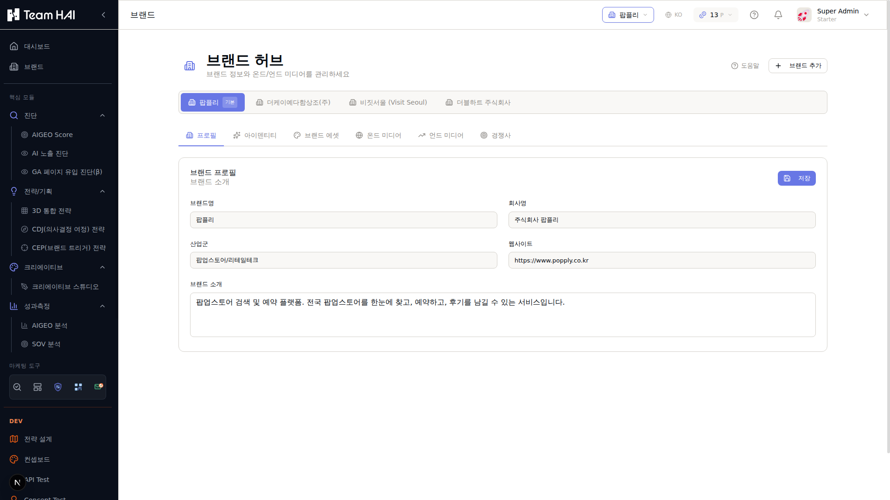Expand the Super Admin account menu
This screenshot has width=890, height=500.
click(866, 15)
